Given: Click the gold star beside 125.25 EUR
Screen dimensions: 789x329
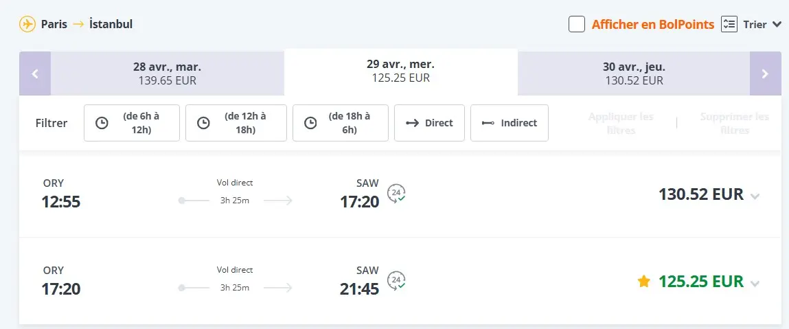Looking at the screenshot, I should tap(643, 281).
